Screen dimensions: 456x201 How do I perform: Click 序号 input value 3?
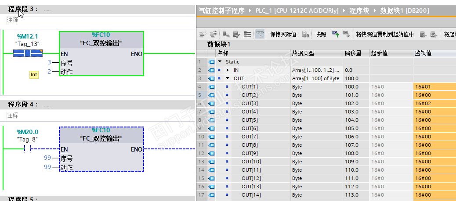coord(49,62)
